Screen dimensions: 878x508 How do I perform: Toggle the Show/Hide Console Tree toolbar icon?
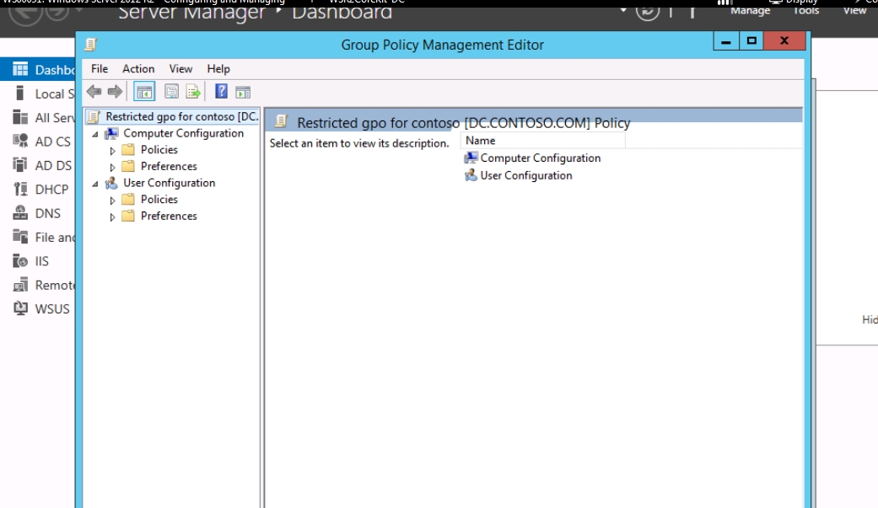click(144, 92)
